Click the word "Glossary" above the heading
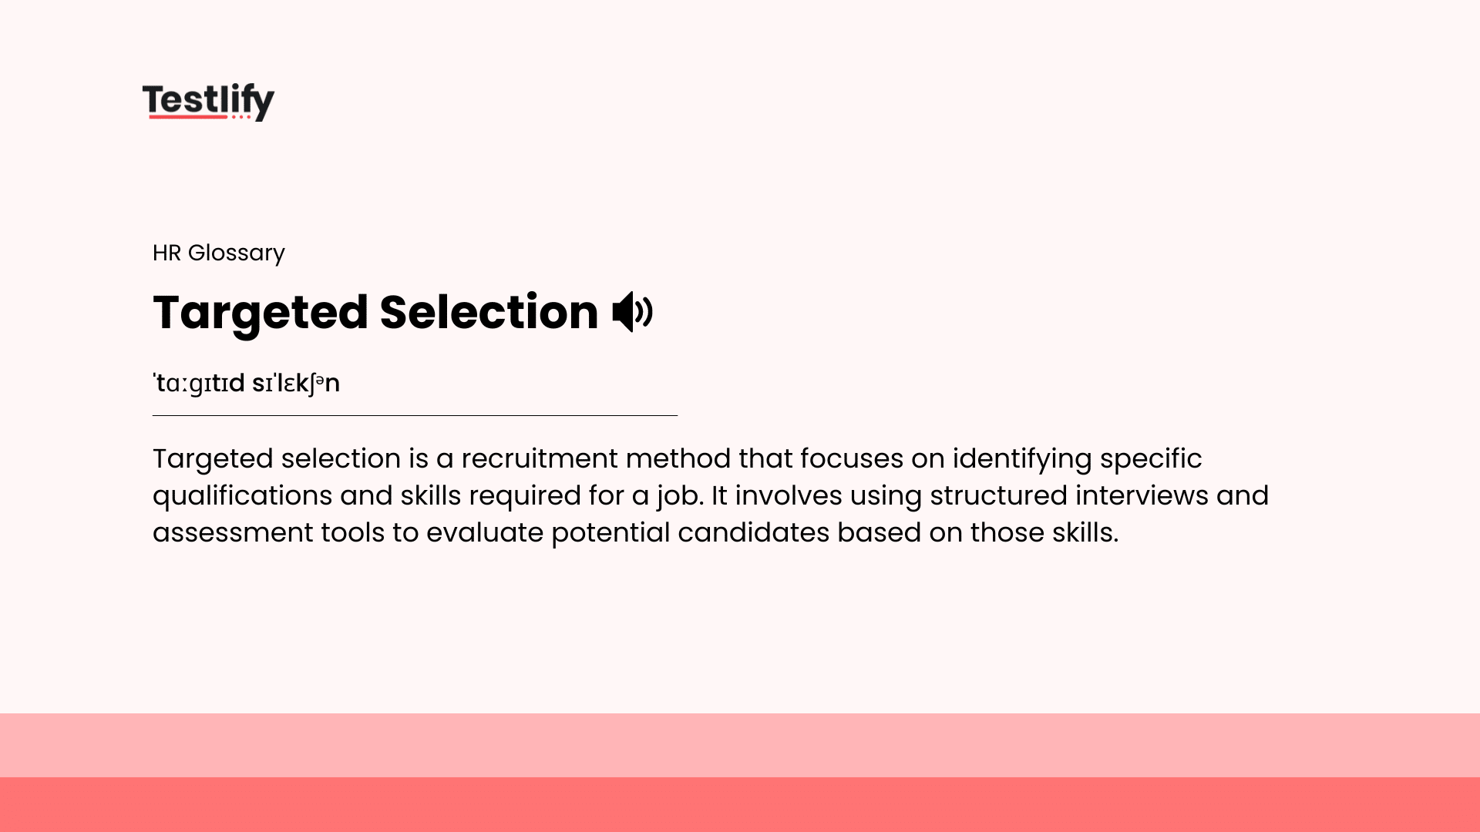The width and height of the screenshot is (1480, 832). (236, 253)
